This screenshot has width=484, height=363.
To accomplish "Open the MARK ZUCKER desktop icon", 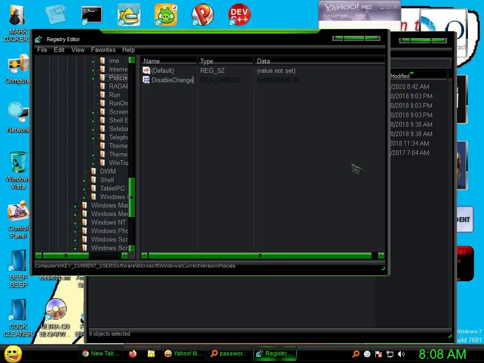I will (x=17, y=23).
